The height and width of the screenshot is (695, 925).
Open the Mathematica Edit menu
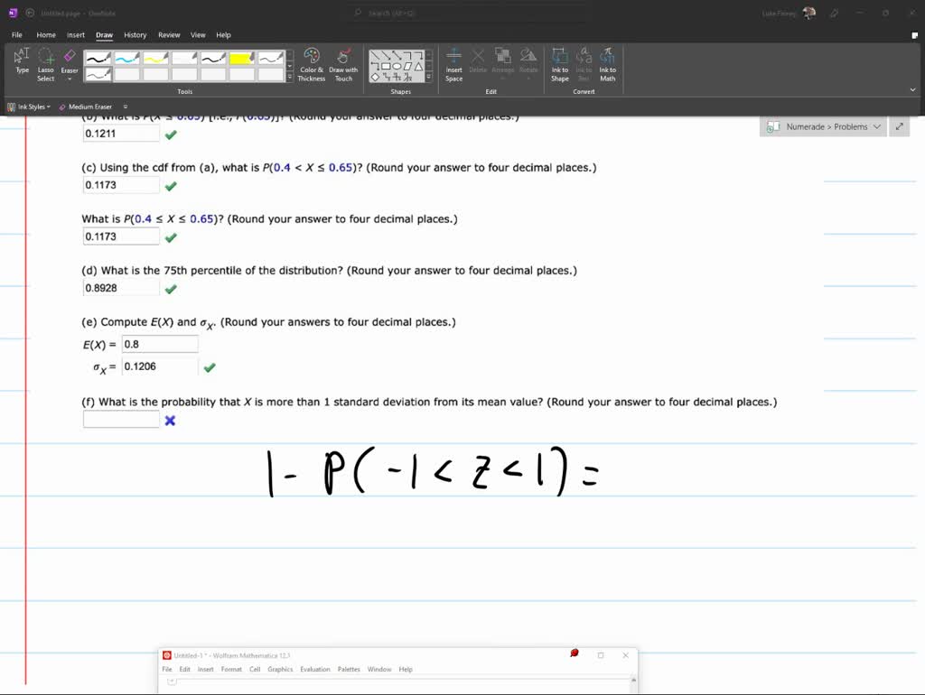(184, 669)
